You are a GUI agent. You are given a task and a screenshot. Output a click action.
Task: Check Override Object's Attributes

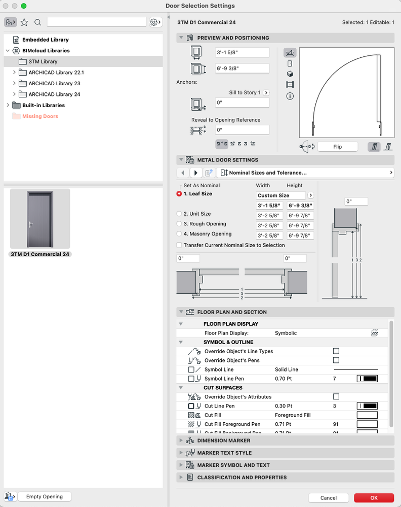[336, 397]
